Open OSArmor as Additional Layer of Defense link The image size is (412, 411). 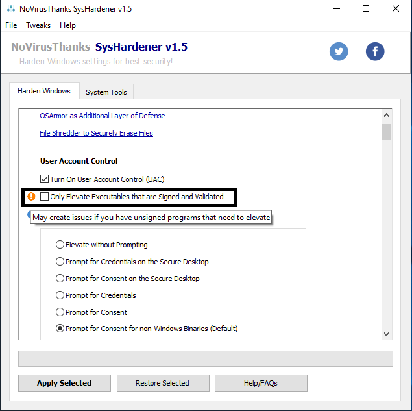(103, 116)
